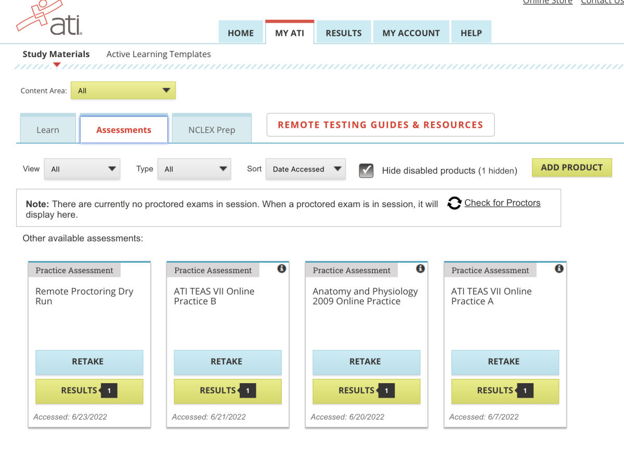The width and height of the screenshot is (624, 459).
Task: Click the Accessed: 6/21/2022 date text
Action: pyautogui.click(x=209, y=417)
